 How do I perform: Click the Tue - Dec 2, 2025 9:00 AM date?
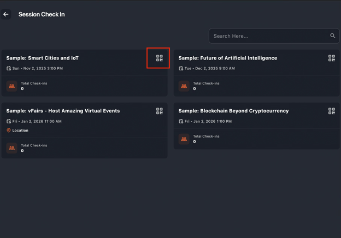point(209,69)
